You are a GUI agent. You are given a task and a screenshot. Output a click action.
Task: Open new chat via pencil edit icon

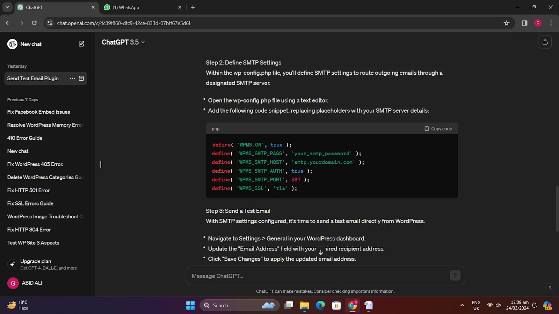[x=81, y=44]
